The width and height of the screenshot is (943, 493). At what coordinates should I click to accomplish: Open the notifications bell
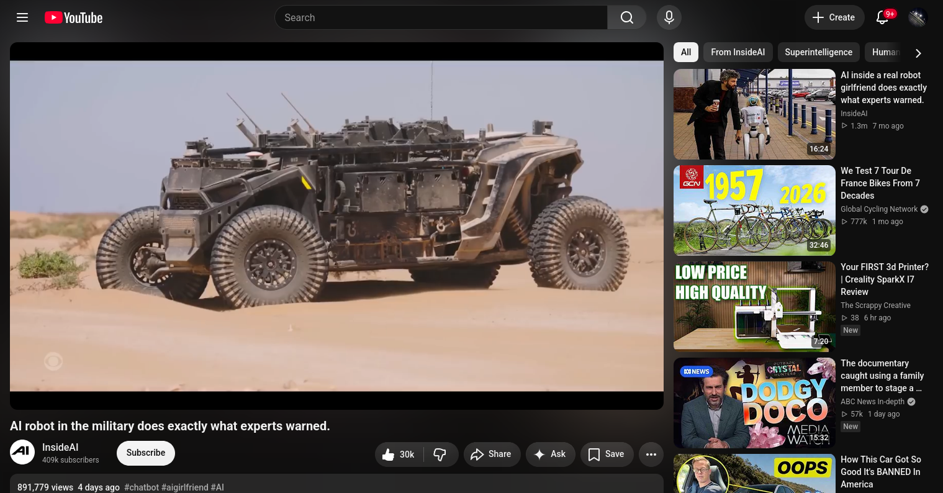[x=882, y=17]
